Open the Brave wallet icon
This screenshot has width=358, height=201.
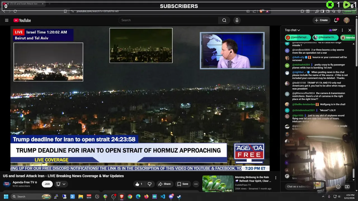tap(328, 11)
